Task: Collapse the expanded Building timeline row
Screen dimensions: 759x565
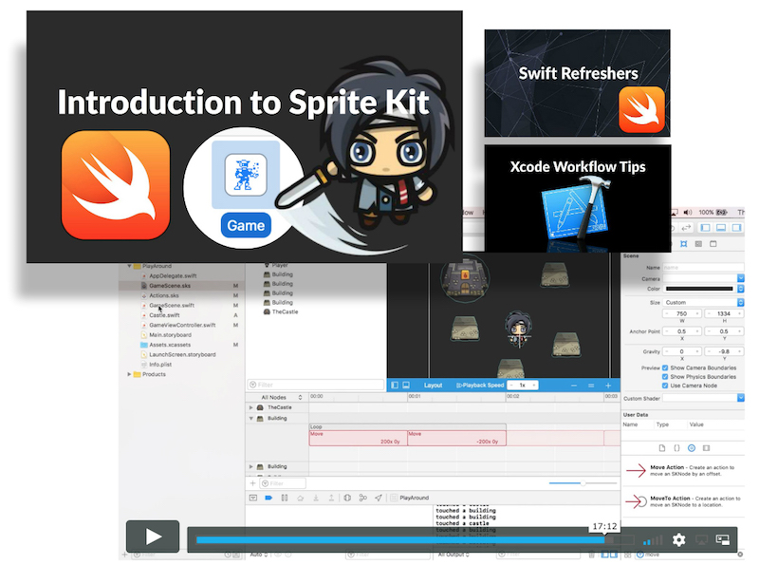Action: coord(251,418)
